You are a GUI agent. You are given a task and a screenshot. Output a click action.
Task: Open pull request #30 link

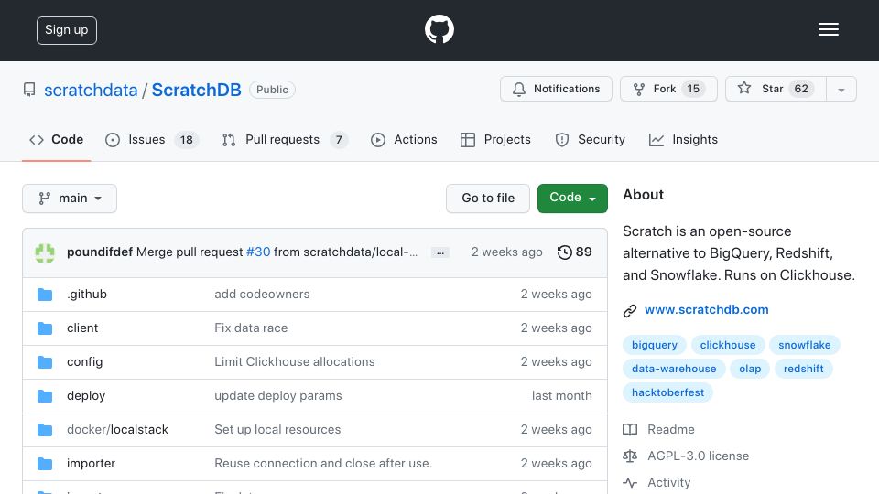tap(258, 252)
